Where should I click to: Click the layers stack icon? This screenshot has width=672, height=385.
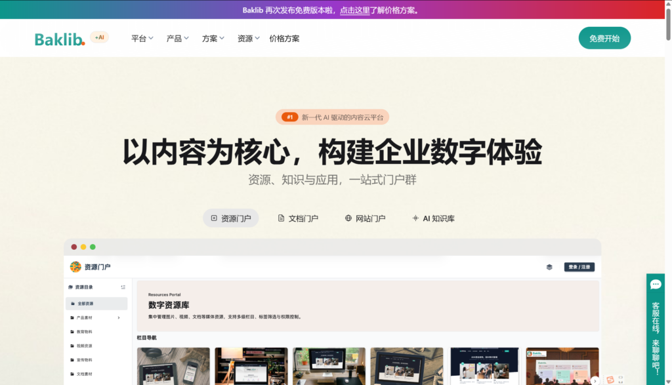click(549, 267)
